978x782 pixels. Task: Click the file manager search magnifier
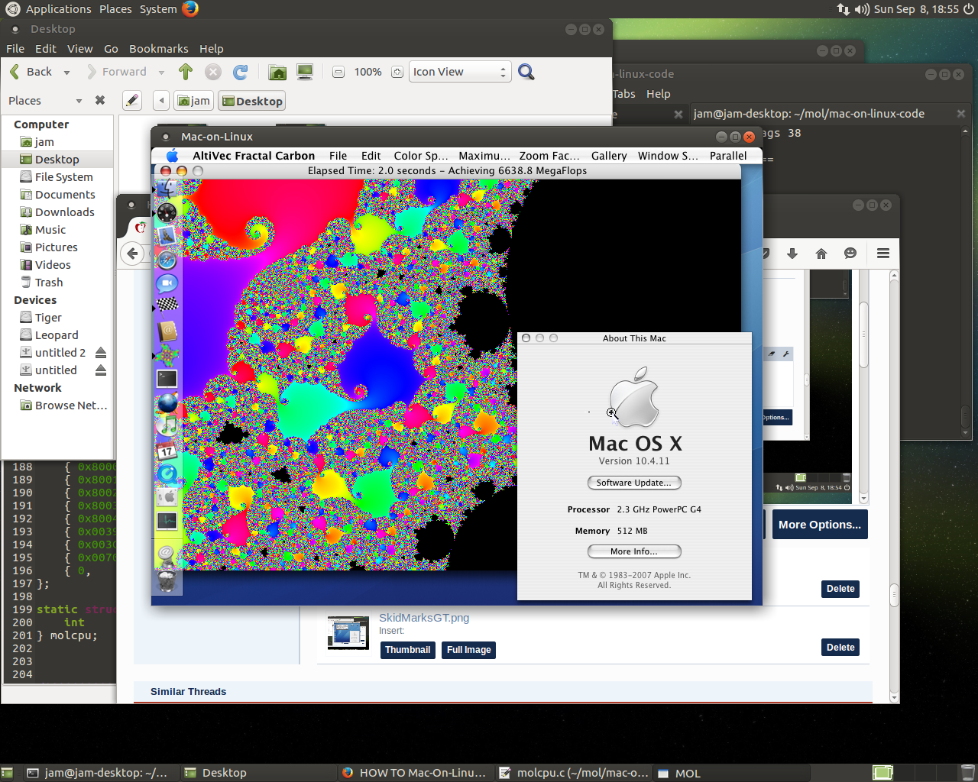(x=526, y=72)
